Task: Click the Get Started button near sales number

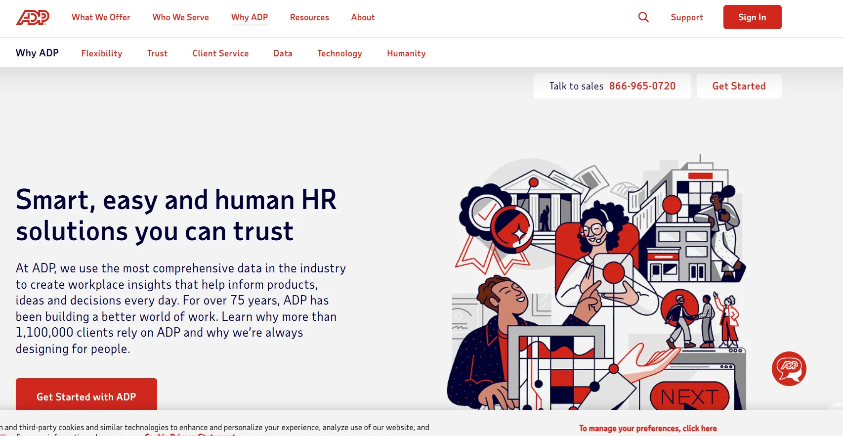Action: [739, 86]
